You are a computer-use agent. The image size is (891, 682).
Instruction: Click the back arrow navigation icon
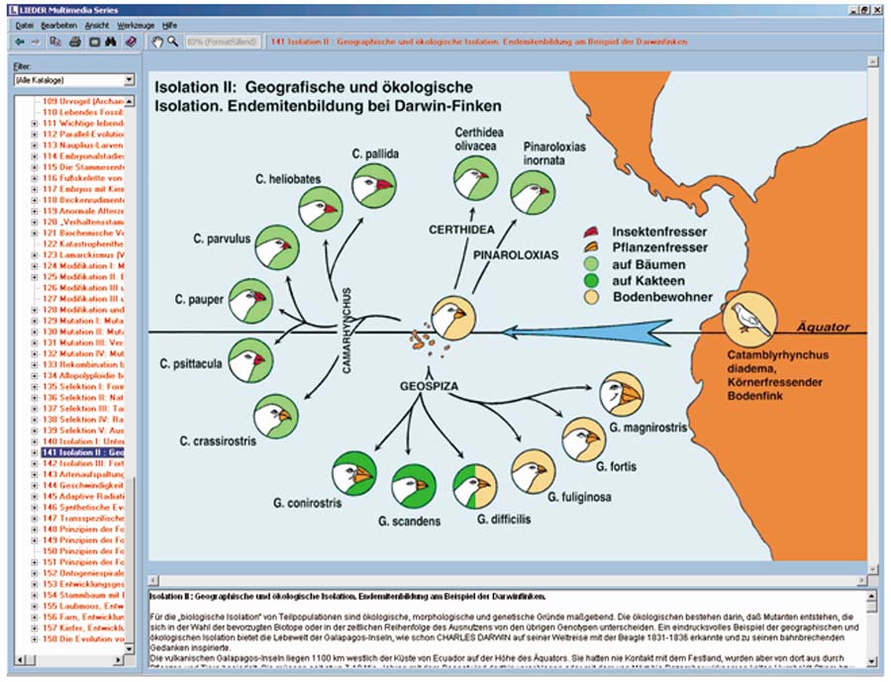pyautogui.click(x=20, y=43)
